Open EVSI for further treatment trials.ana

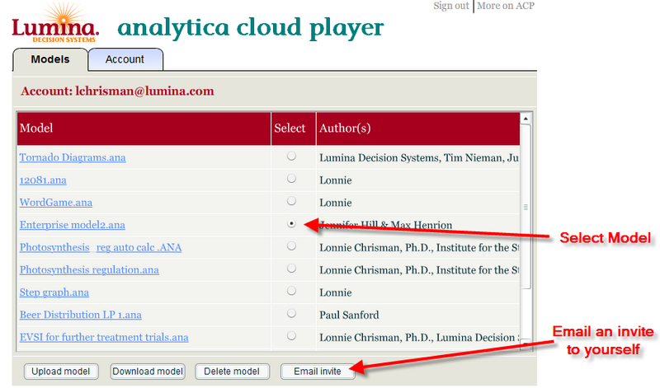click(104, 337)
